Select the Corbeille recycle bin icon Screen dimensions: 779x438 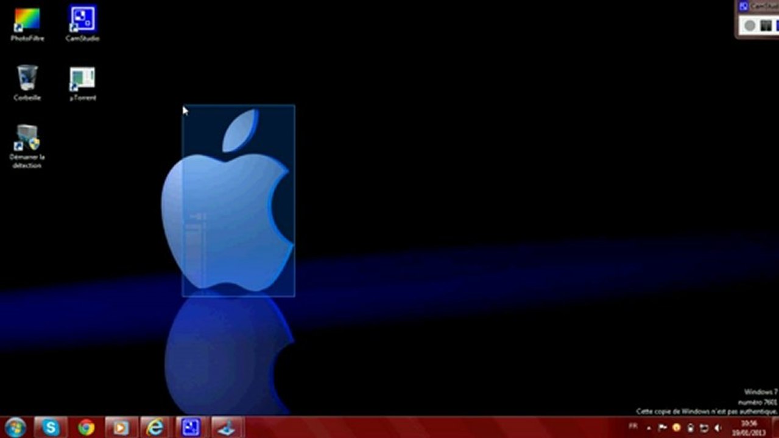(27, 83)
